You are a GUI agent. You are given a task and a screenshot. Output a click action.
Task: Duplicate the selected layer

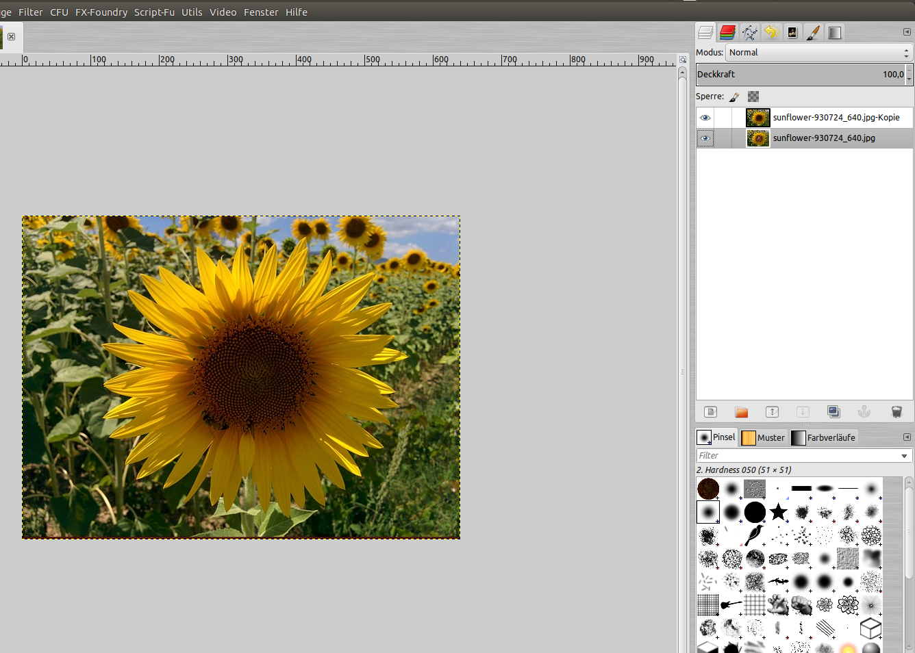pos(833,412)
